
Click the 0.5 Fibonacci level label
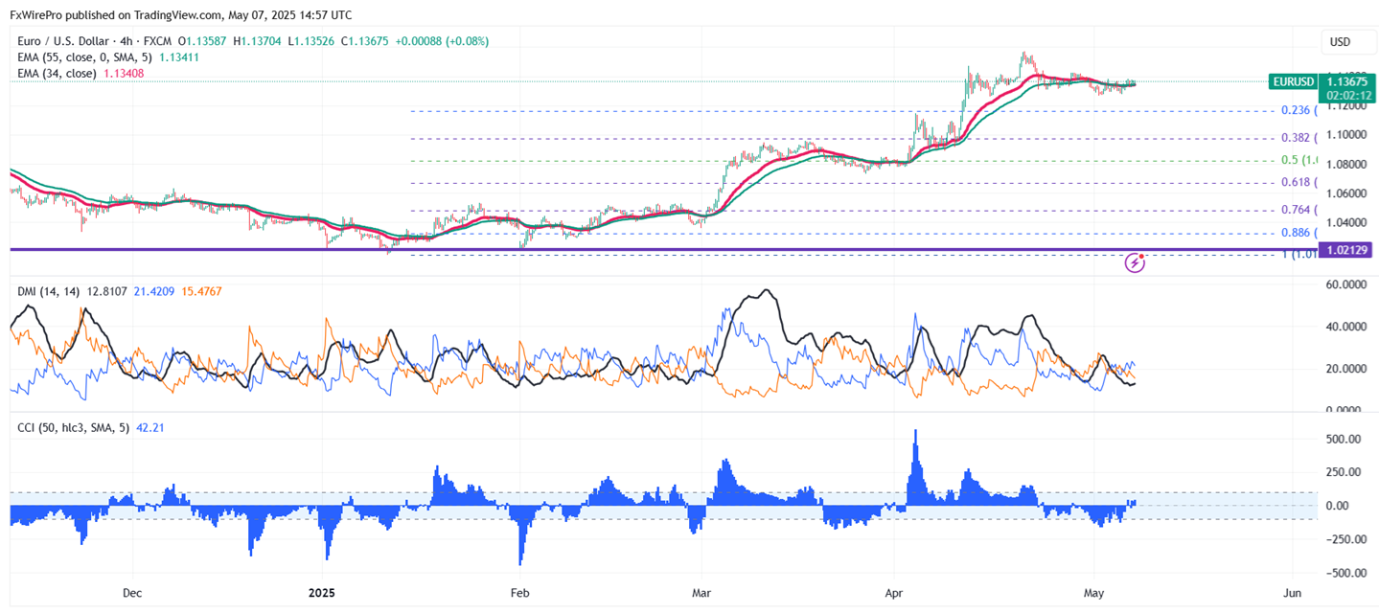(x=1300, y=160)
